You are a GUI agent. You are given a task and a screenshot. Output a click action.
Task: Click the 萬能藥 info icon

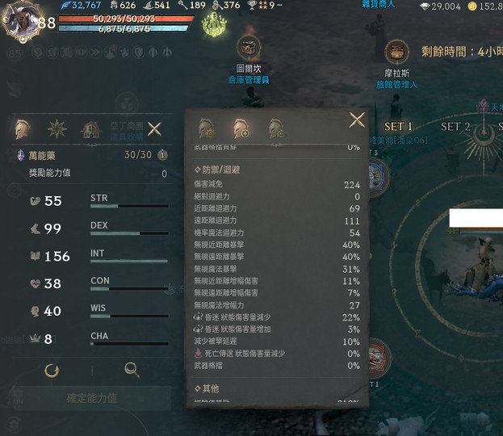(162, 155)
